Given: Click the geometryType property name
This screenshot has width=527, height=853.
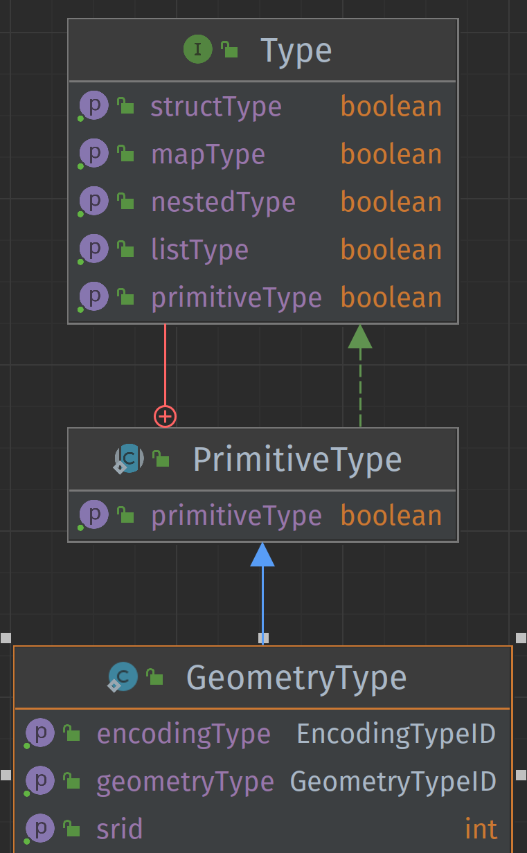Looking at the screenshot, I should tap(185, 781).
